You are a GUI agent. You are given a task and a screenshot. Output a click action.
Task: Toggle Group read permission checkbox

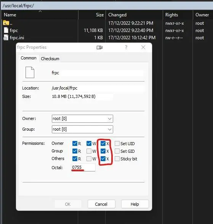click(75, 151)
